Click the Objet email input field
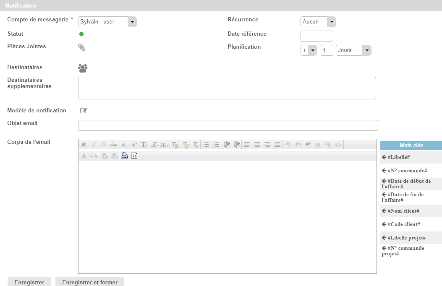 point(228,125)
